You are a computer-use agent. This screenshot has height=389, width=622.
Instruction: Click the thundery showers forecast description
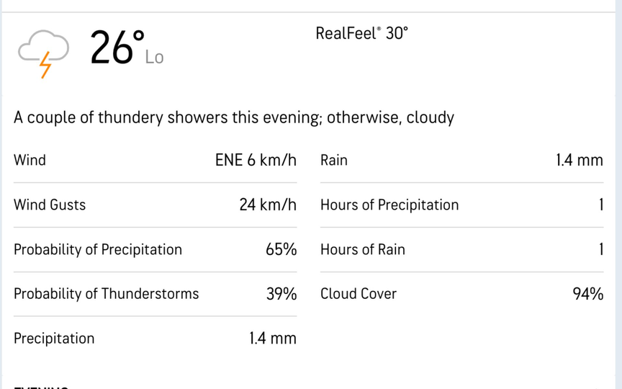tap(234, 117)
